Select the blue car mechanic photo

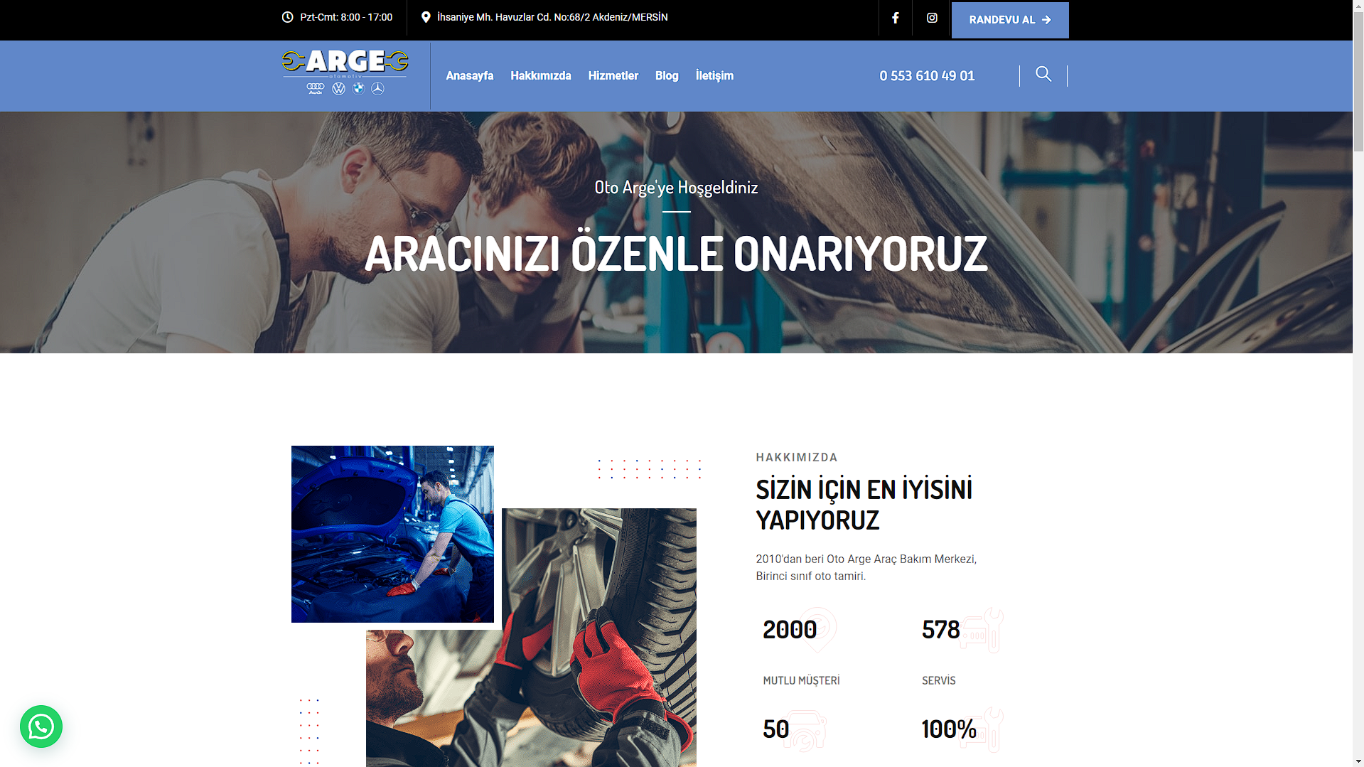click(x=392, y=533)
